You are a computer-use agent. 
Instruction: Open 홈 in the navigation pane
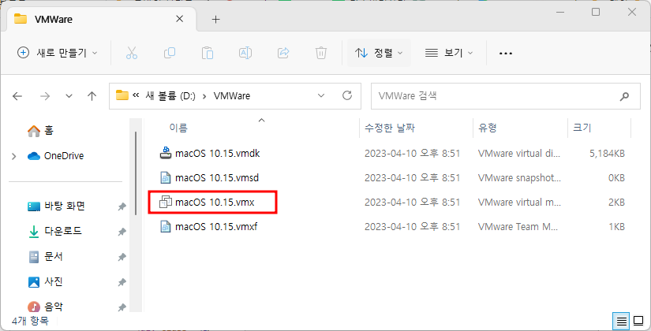point(41,131)
